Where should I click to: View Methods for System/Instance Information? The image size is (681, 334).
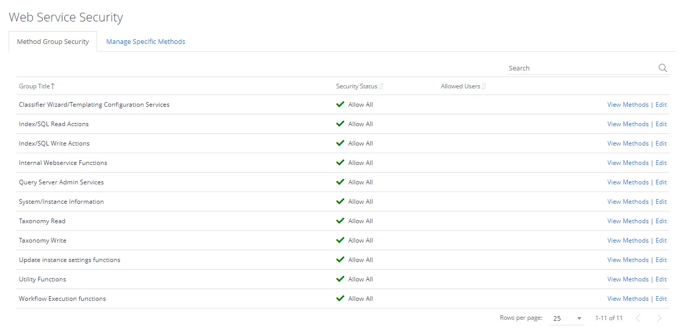point(628,202)
